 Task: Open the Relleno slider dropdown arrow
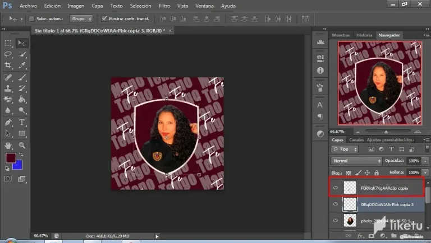pyautogui.click(x=425, y=173)
